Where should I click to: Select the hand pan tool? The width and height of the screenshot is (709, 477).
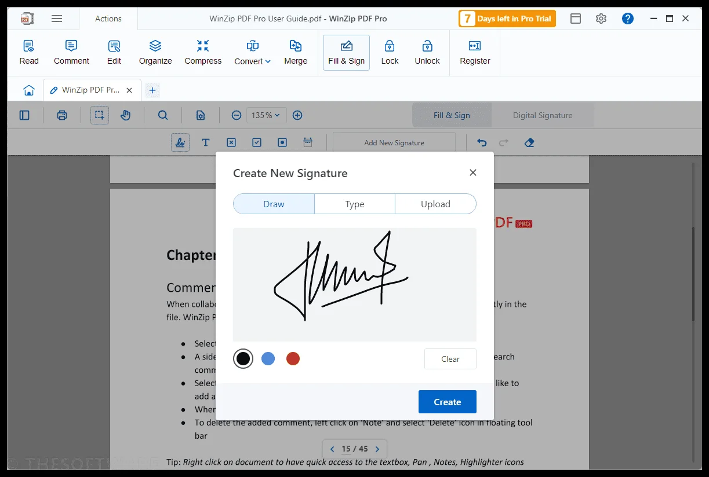click(x=126, y=115)
